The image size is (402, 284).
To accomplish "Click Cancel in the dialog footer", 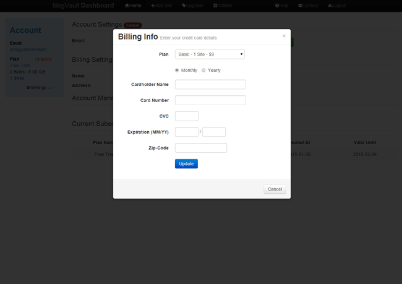I will coord(275,189).
